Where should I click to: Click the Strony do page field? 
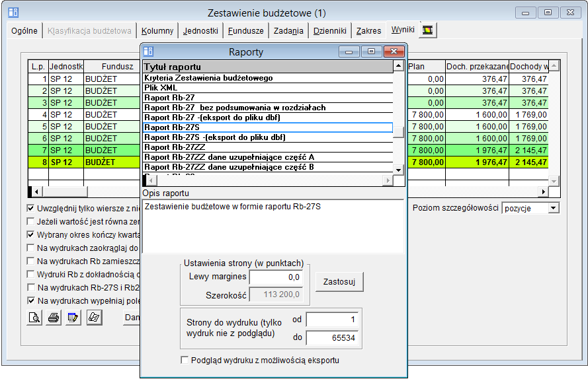[x=332, y=338]
